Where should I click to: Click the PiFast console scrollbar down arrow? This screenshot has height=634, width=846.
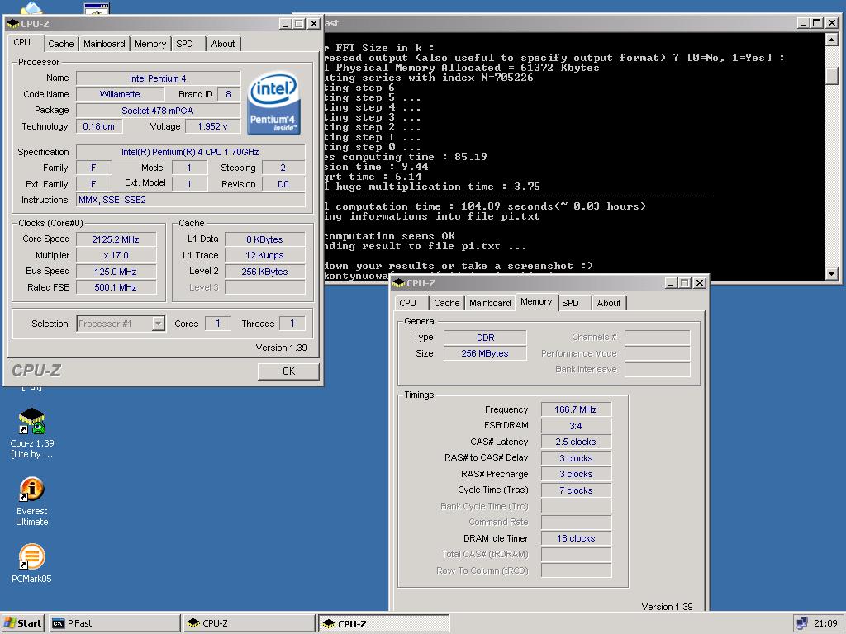(x=831, y=274)
